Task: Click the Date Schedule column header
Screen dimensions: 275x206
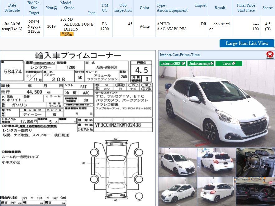Action: pos(12,8)
